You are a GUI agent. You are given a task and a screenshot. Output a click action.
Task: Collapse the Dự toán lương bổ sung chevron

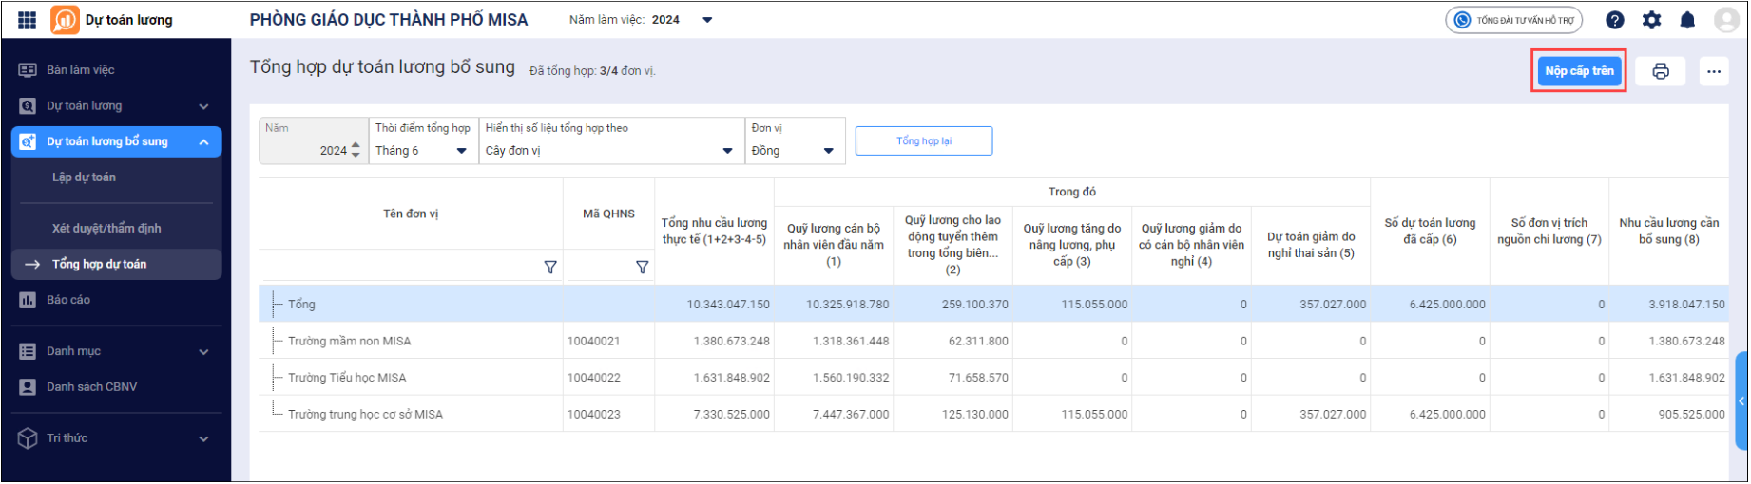pos(203,142)
